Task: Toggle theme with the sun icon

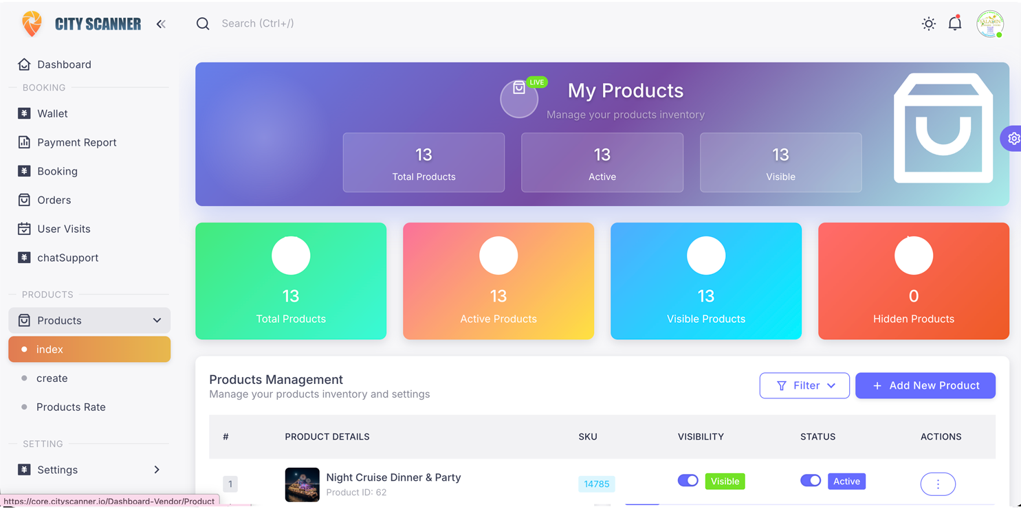Action: click(x=928, y=23)
